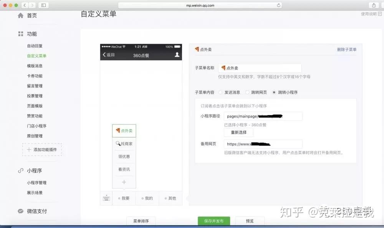Click the profile icon in phone preview
Viewport: 384px width, 228px height.
(x=177, y=55)
